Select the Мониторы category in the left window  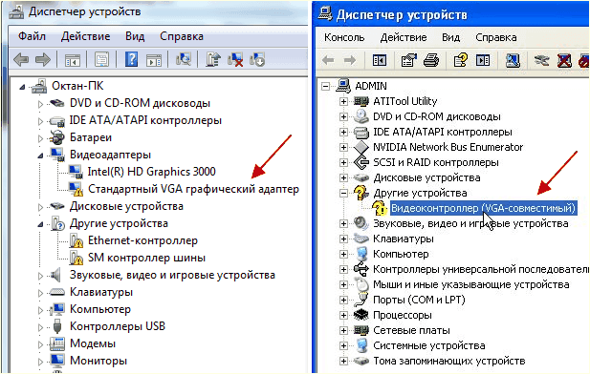pos(98,361)
